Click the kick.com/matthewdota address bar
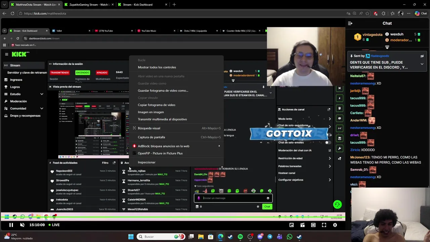 pos(181,13)
